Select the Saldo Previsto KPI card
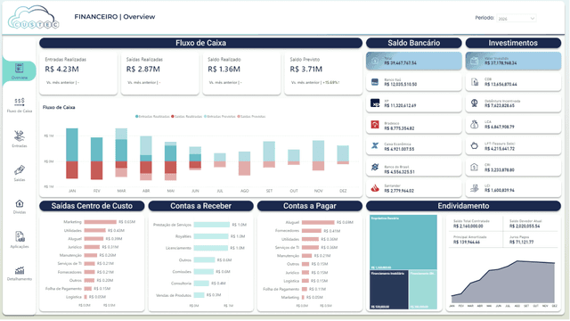 (323, 73)
